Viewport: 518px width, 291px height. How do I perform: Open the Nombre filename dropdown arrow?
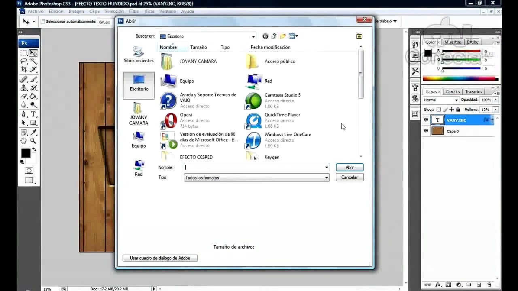click(326, 167)
